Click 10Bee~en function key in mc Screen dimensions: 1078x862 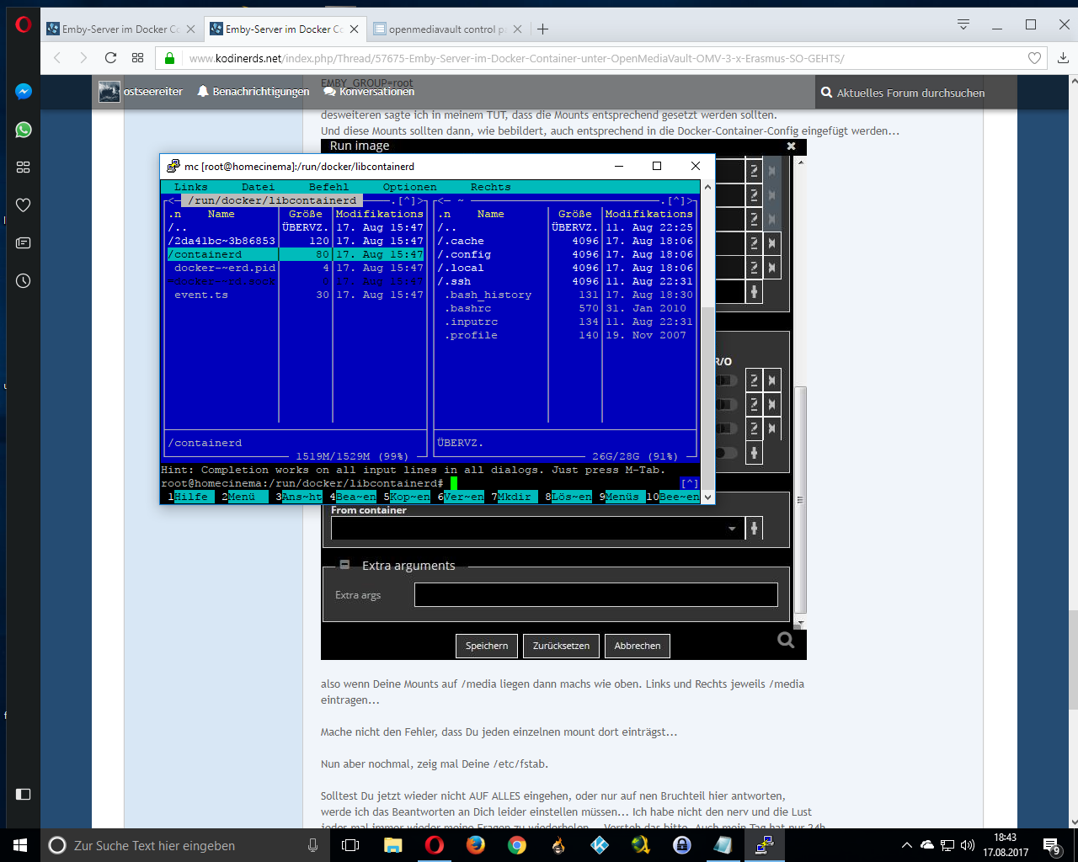(673, 497)
